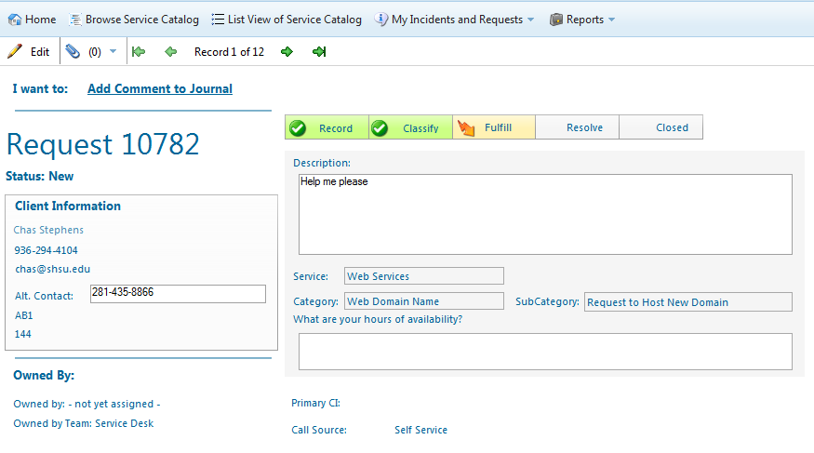Click 'Record 1 of 12' text
The height and width of the screenshot is (453, 814).
point(229,52)
